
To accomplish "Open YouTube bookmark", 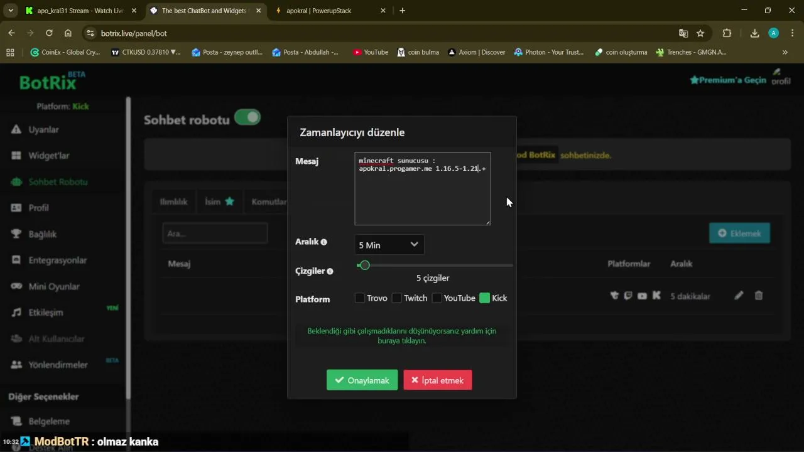I will (371, 52).
